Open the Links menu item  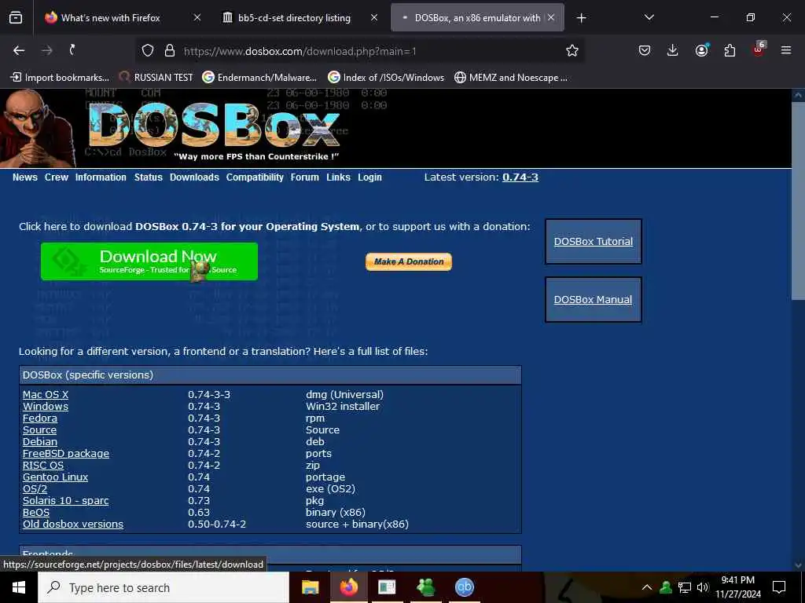click(338, 177)
